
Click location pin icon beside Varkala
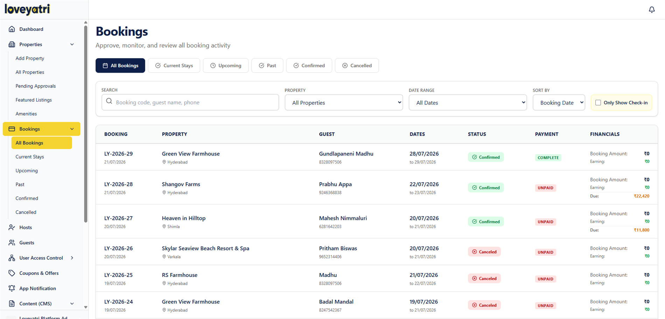pos(164,257)
